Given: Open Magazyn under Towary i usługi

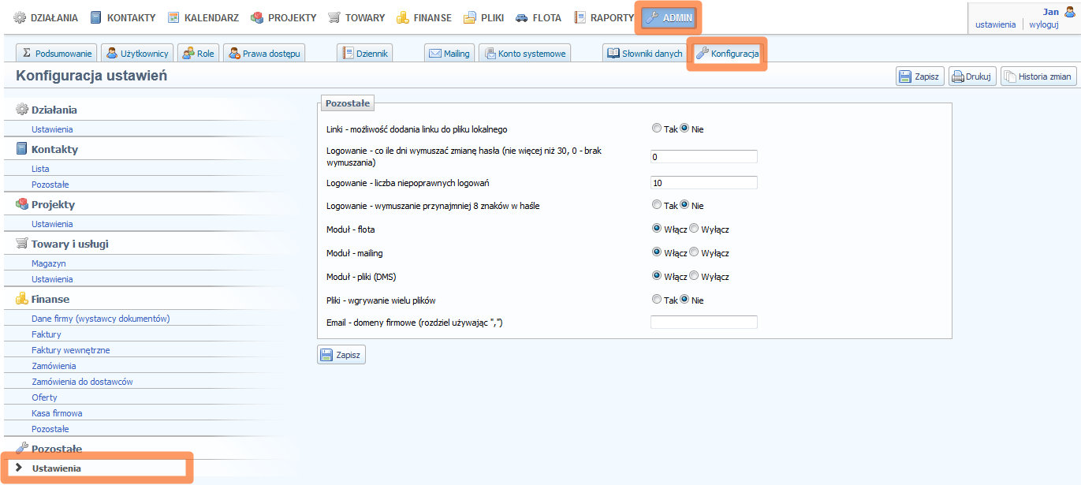Looking at the screenshot, I should [x=49, y=263].
